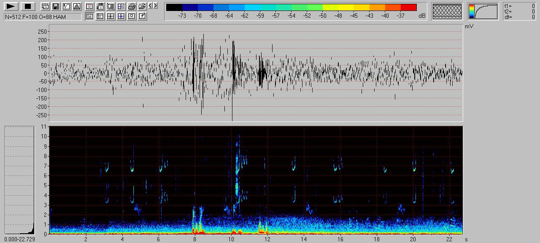Click the printer icon
Viewport: 540px width, 243px height.
132,6
